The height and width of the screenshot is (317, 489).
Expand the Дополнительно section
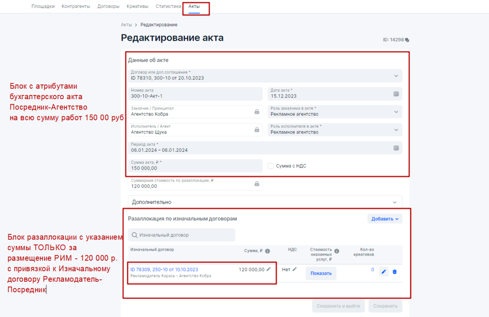point(265,202)
